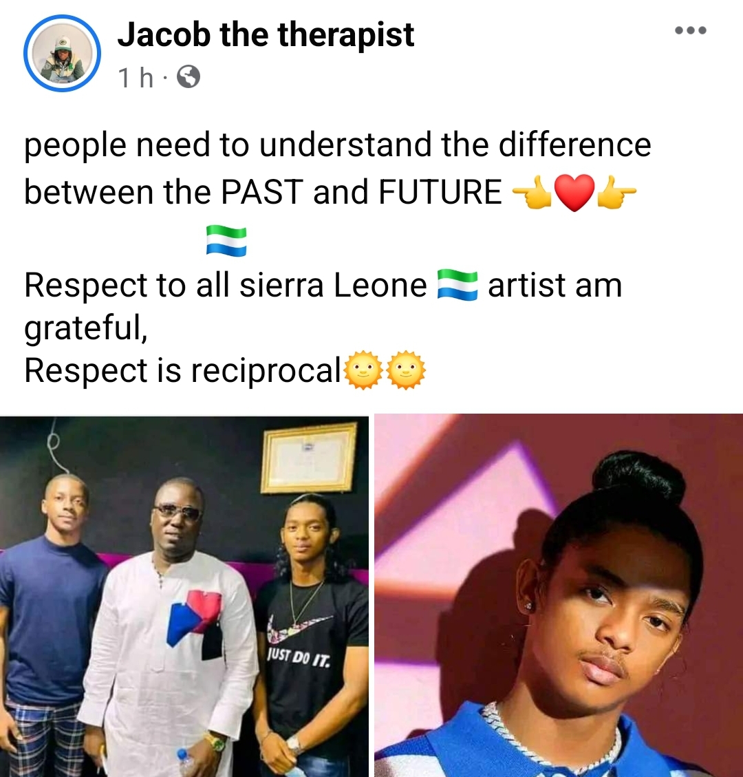Viewport: 743px width, 777px height.
Task: Open the group photo of three men
Action: point(184,596)
